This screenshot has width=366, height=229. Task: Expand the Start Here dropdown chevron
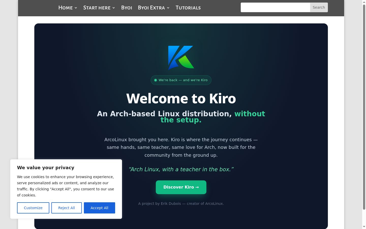pos(114,8)
